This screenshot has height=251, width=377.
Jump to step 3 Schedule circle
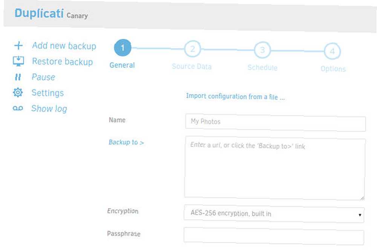pos(262,50)
